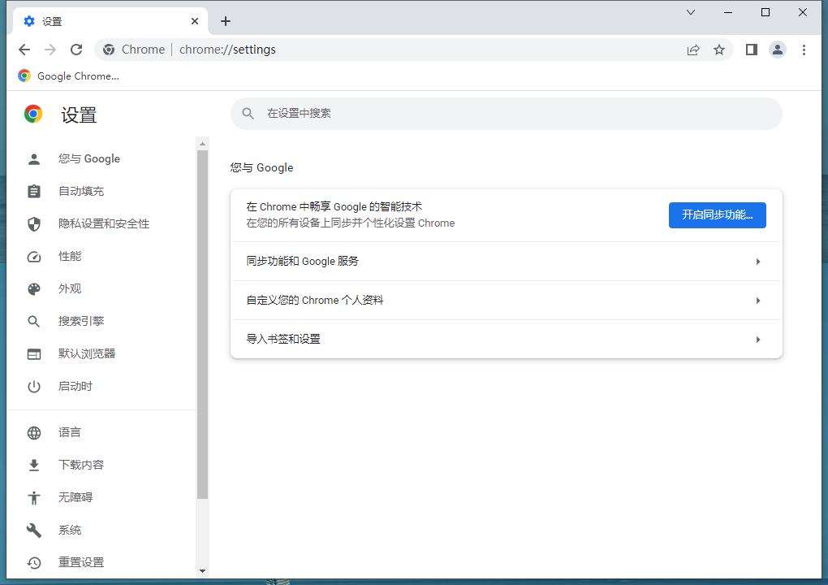This screenshot has width=828, height=585.
Task: Click sidebar scrollbar up arrow
Action: [202, 144]
